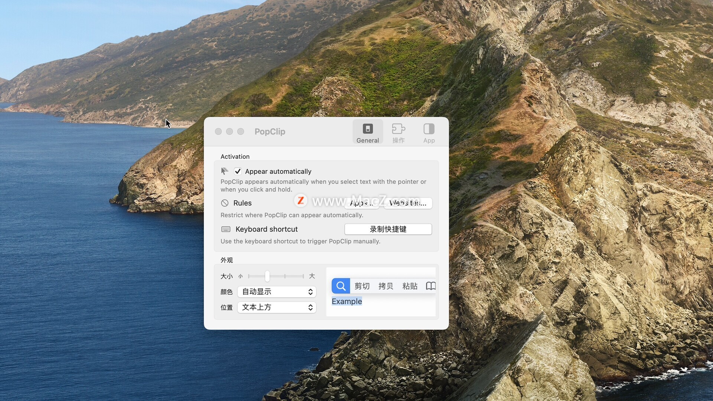713x401 pixels.
Task: Click the Activation section heading
Action: click(x=235, y=156)
